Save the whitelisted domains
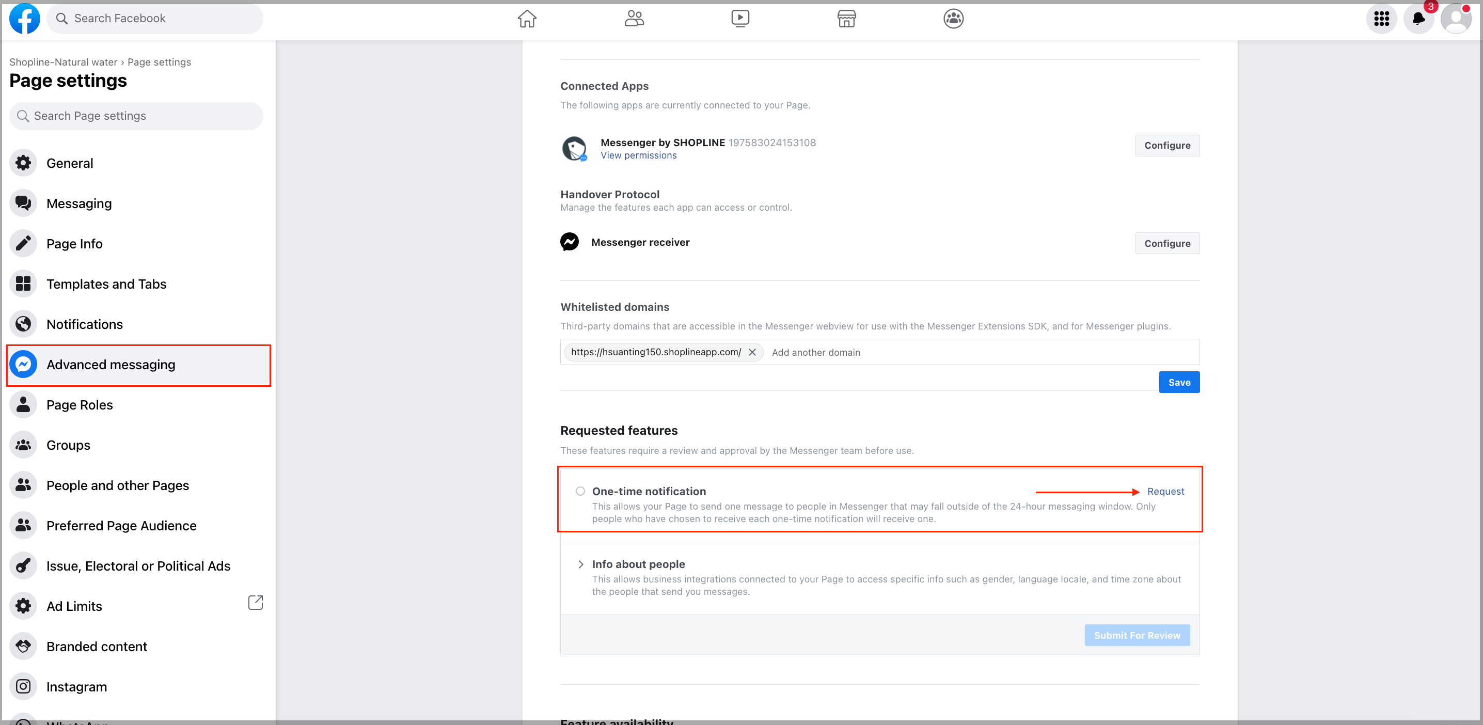Screen dimensions: 1483x725 (x=1179, y=382)
